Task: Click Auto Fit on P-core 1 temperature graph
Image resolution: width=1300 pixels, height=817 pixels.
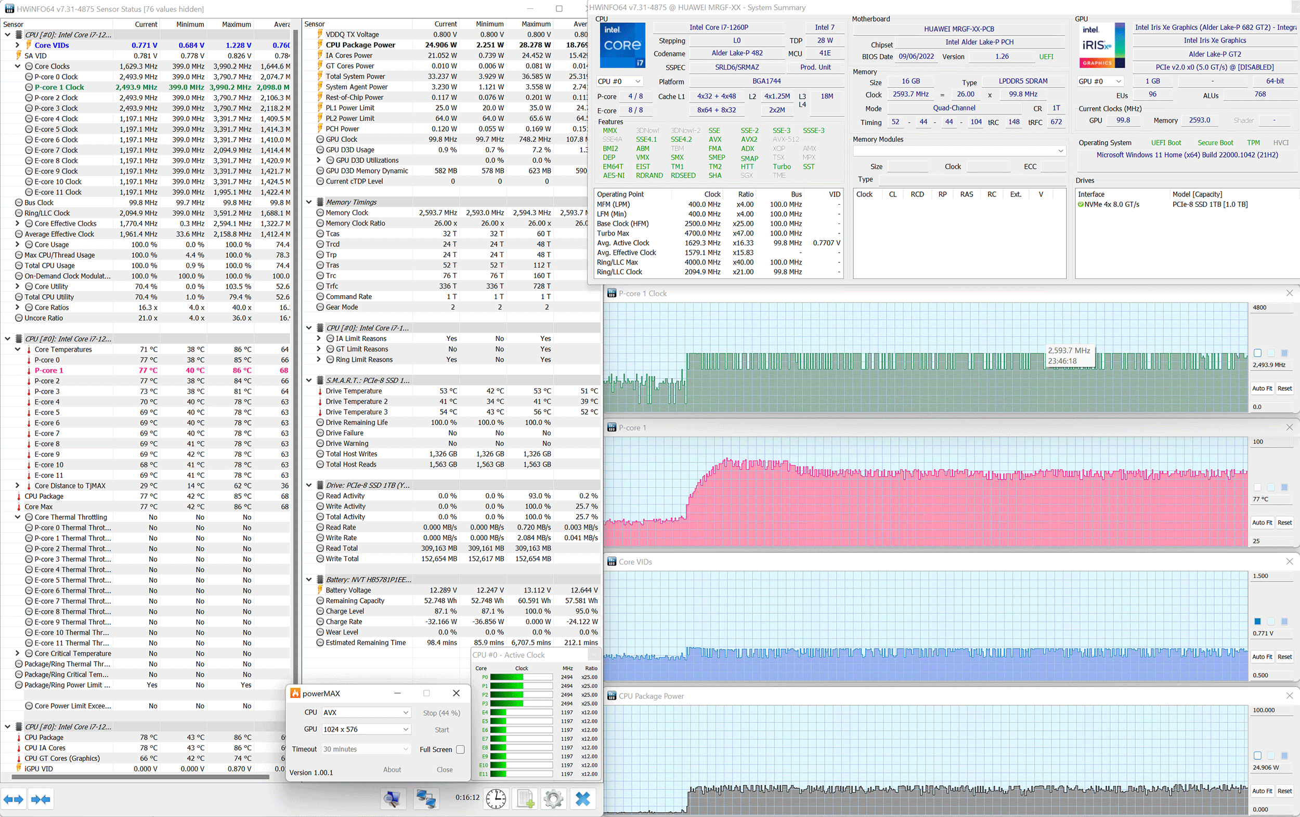Action: (1262, 522)
